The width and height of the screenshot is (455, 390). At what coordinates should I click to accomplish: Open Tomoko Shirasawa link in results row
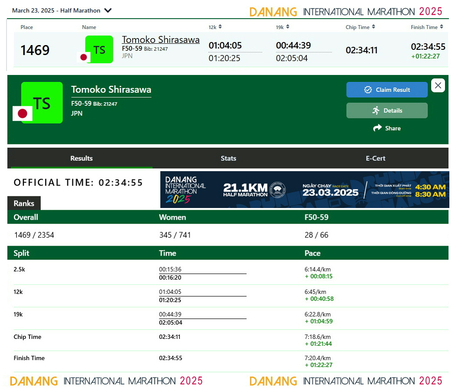[160, 39]
